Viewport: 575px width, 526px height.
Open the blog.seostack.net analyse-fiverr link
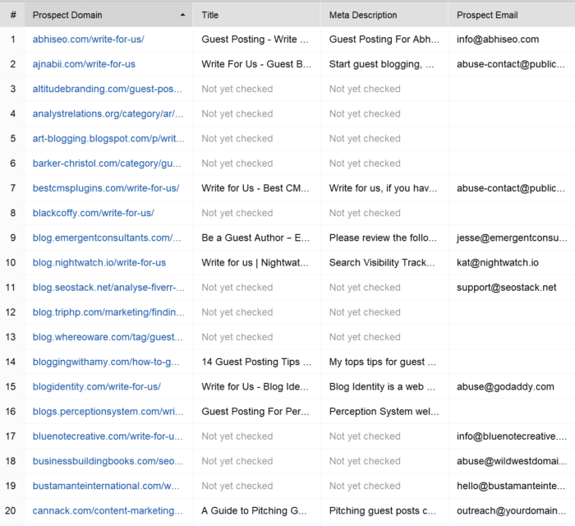click(108, 287)
